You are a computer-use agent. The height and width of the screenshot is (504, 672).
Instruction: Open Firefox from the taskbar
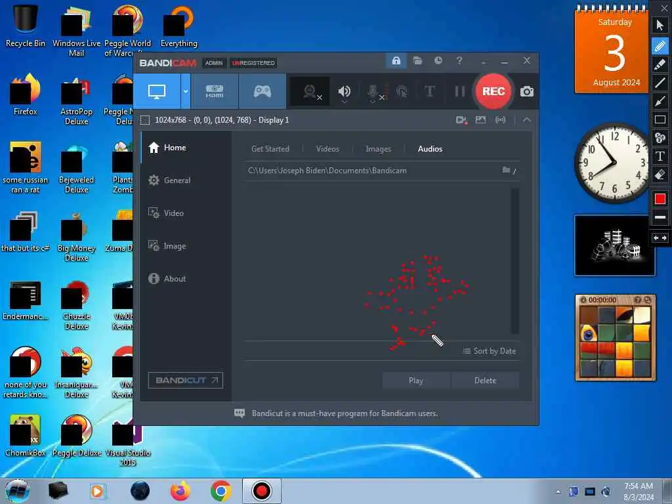(180, 491)
